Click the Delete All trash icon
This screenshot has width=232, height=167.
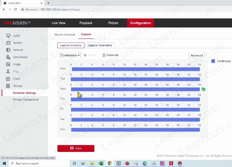click(x=104, y=55)
